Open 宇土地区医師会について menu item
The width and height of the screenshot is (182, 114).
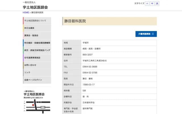point(37,21)
